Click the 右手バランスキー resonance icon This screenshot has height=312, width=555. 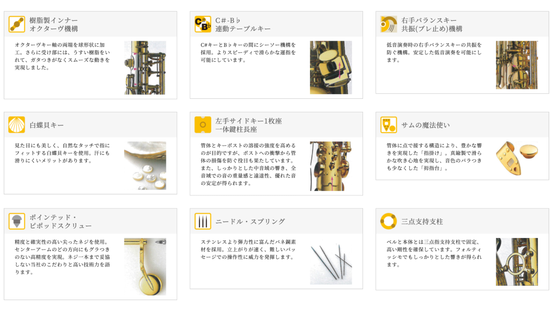388,24
